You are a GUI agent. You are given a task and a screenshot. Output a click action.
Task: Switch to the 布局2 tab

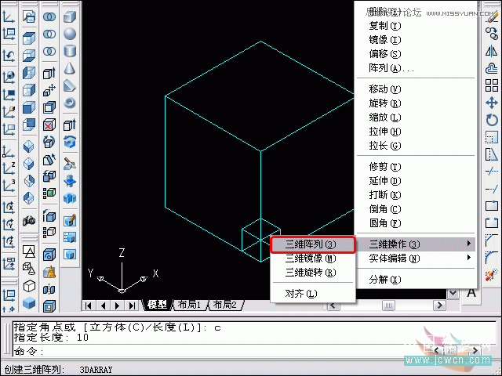(x=225, y=305)
